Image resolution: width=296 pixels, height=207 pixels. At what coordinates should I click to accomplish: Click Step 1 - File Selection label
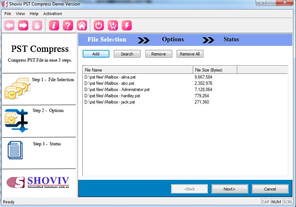pos(53,80)
